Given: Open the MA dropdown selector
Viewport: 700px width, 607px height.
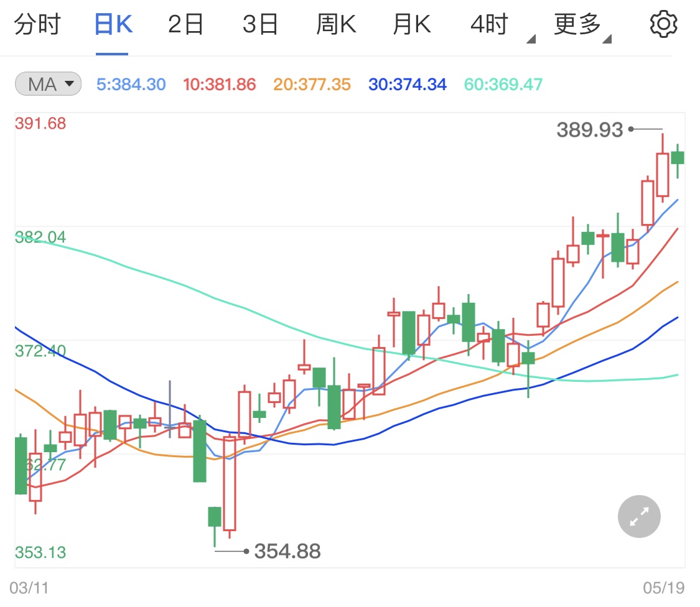Looking at the screenshot, I should 70,84.
